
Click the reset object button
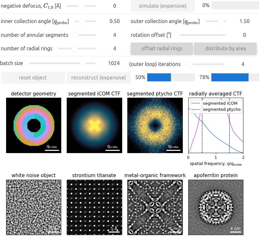pyautogui.click(x=33, y=78)
